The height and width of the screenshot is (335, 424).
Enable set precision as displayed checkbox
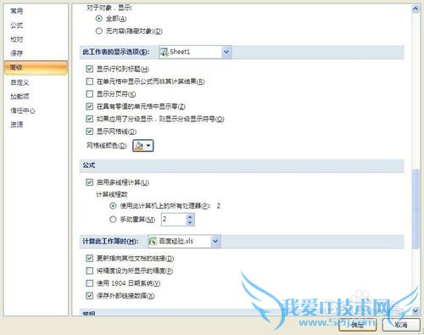(x=90, y=271)
